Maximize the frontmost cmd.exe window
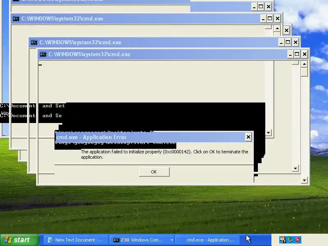This screenshot has width=328, height=246. point(297,55)
